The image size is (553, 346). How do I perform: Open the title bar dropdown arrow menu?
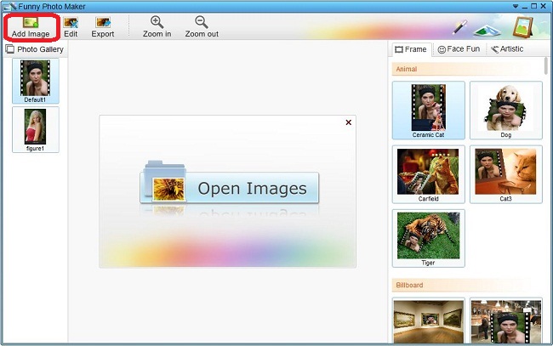[x=516, y=6]
